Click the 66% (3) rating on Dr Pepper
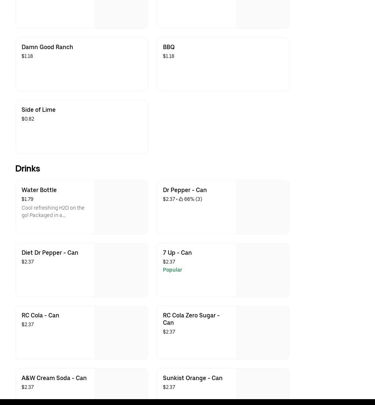 coord(193,199)
